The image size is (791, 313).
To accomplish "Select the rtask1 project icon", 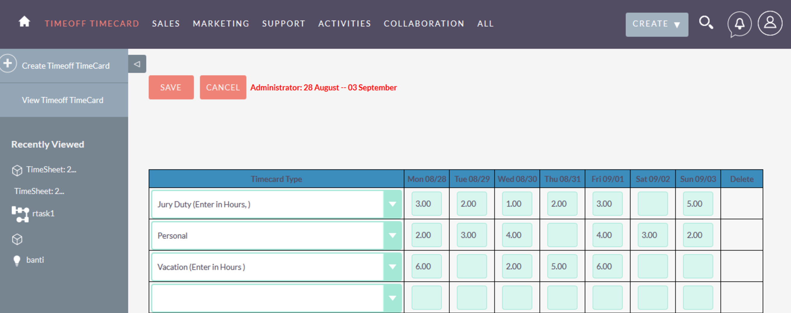I will pos(20,213).
